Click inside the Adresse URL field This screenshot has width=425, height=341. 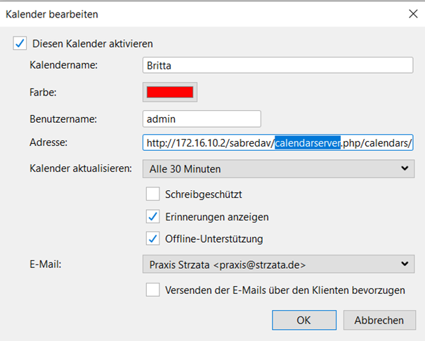point(211,142)
